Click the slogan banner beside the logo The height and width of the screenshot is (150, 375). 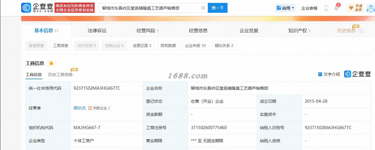coord(75,8)
